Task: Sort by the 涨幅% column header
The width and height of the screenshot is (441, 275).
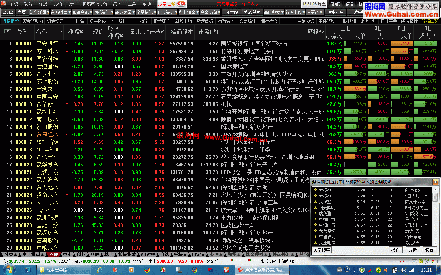Action: coord(76,32)
